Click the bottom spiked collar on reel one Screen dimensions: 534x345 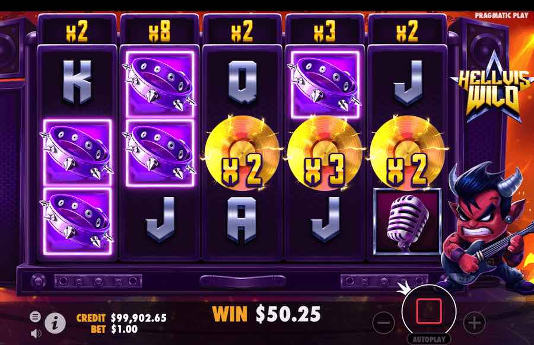(77, 222)
